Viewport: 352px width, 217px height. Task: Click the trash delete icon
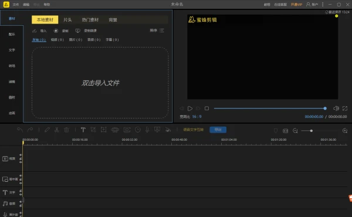point(67,130)
